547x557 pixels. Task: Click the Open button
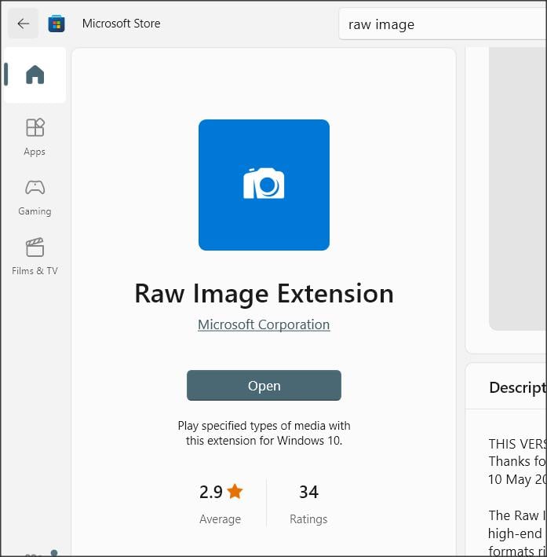click(264, 386)
